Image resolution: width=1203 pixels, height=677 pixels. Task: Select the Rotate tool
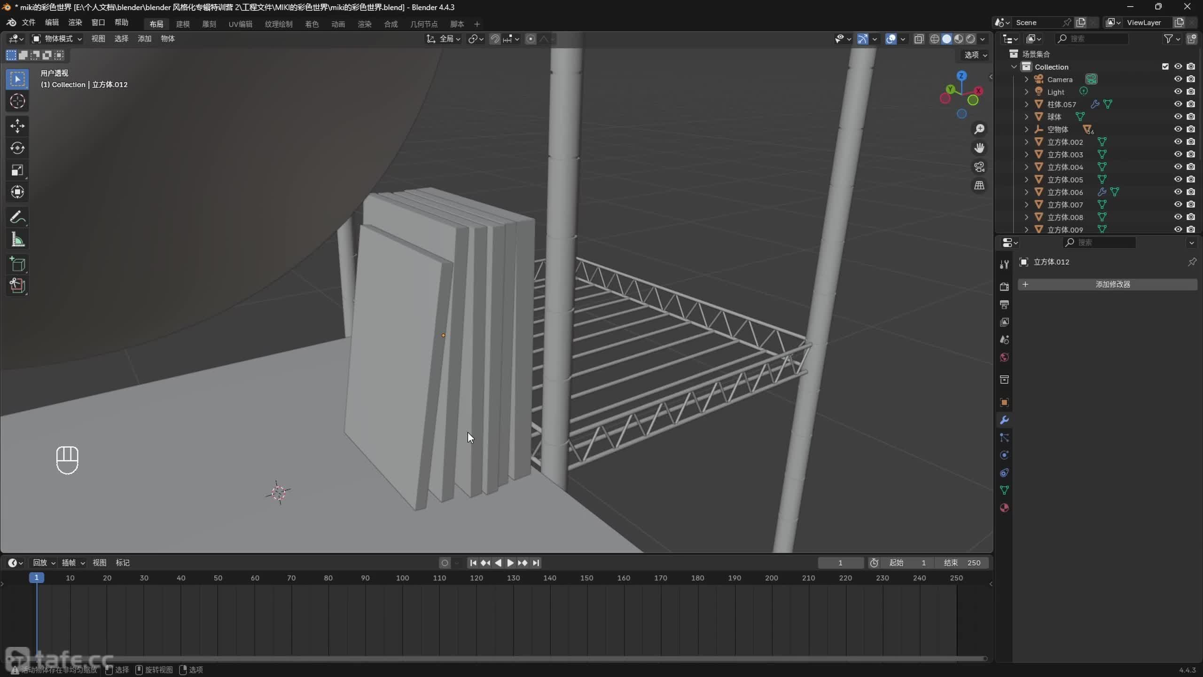click(x=17, y=148)
